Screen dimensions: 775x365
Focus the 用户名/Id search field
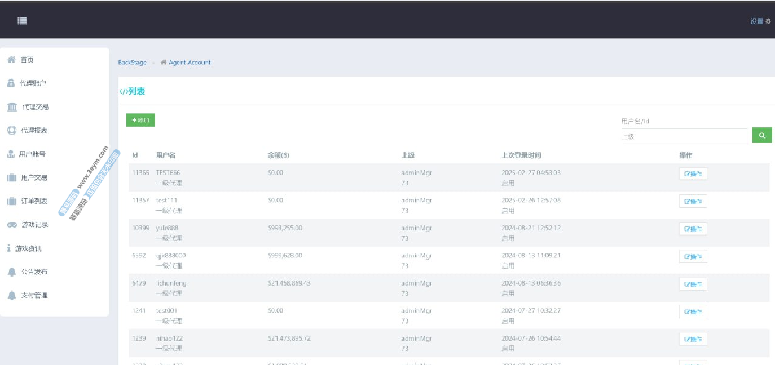pyautogui.click(x=684, y=122)
